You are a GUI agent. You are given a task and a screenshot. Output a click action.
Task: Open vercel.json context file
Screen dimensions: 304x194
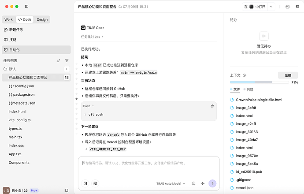pos(242,188)
